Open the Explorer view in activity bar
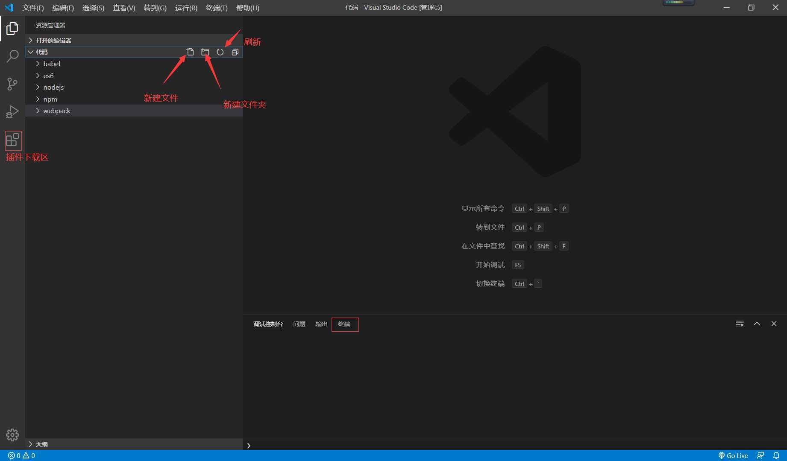This screenshot has height=461, width=787. point(12,29)
